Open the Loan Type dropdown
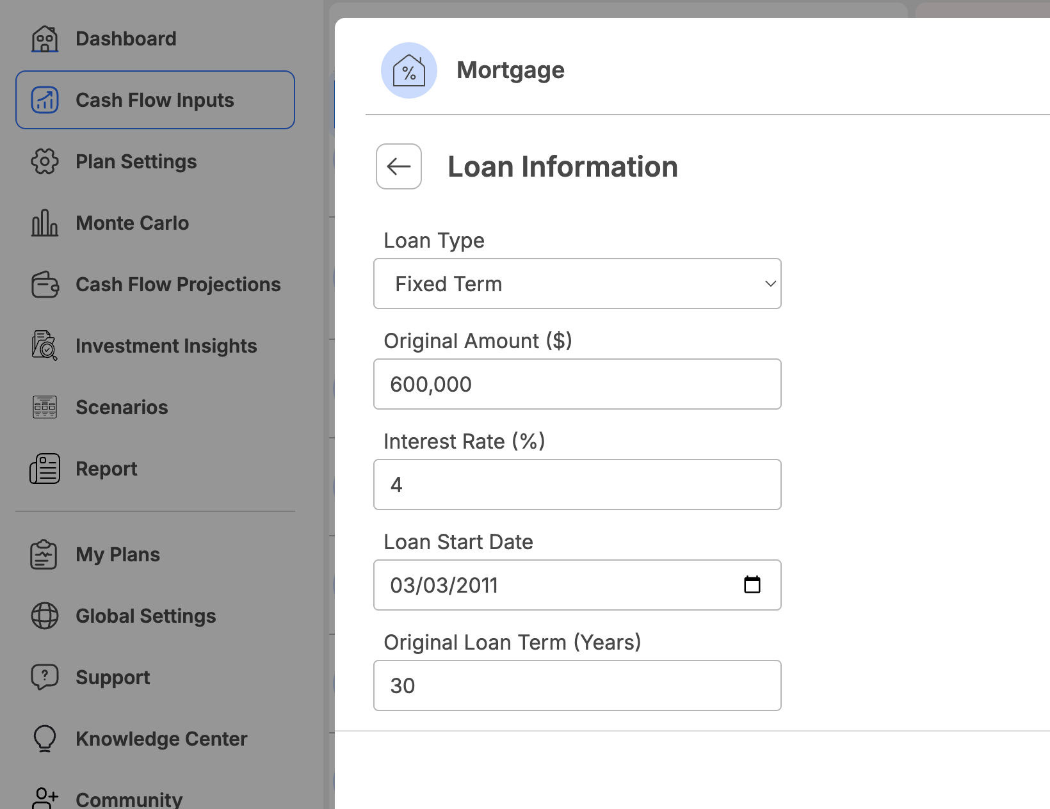This screenshot has width=1050, height=809. click(577, 284)
